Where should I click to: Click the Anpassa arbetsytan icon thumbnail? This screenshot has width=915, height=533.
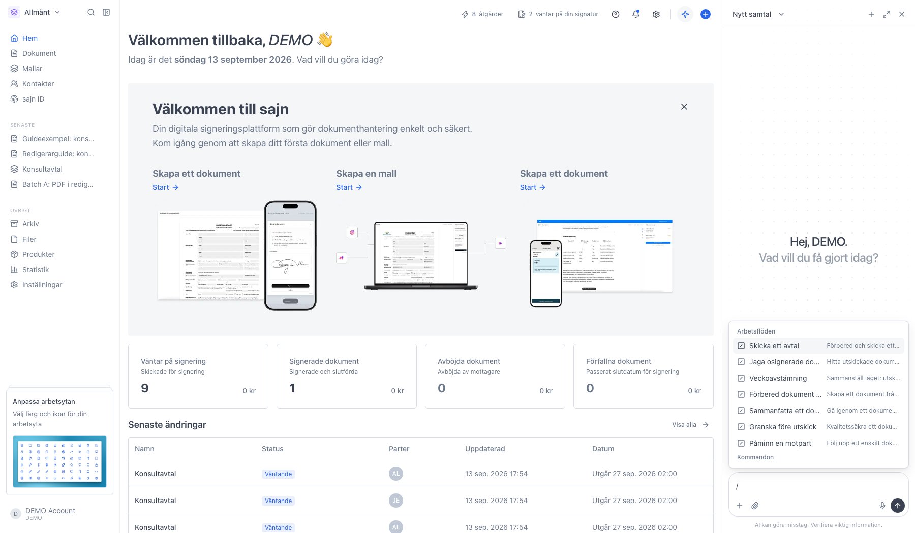pyautogui.click(x=59, y=461)
